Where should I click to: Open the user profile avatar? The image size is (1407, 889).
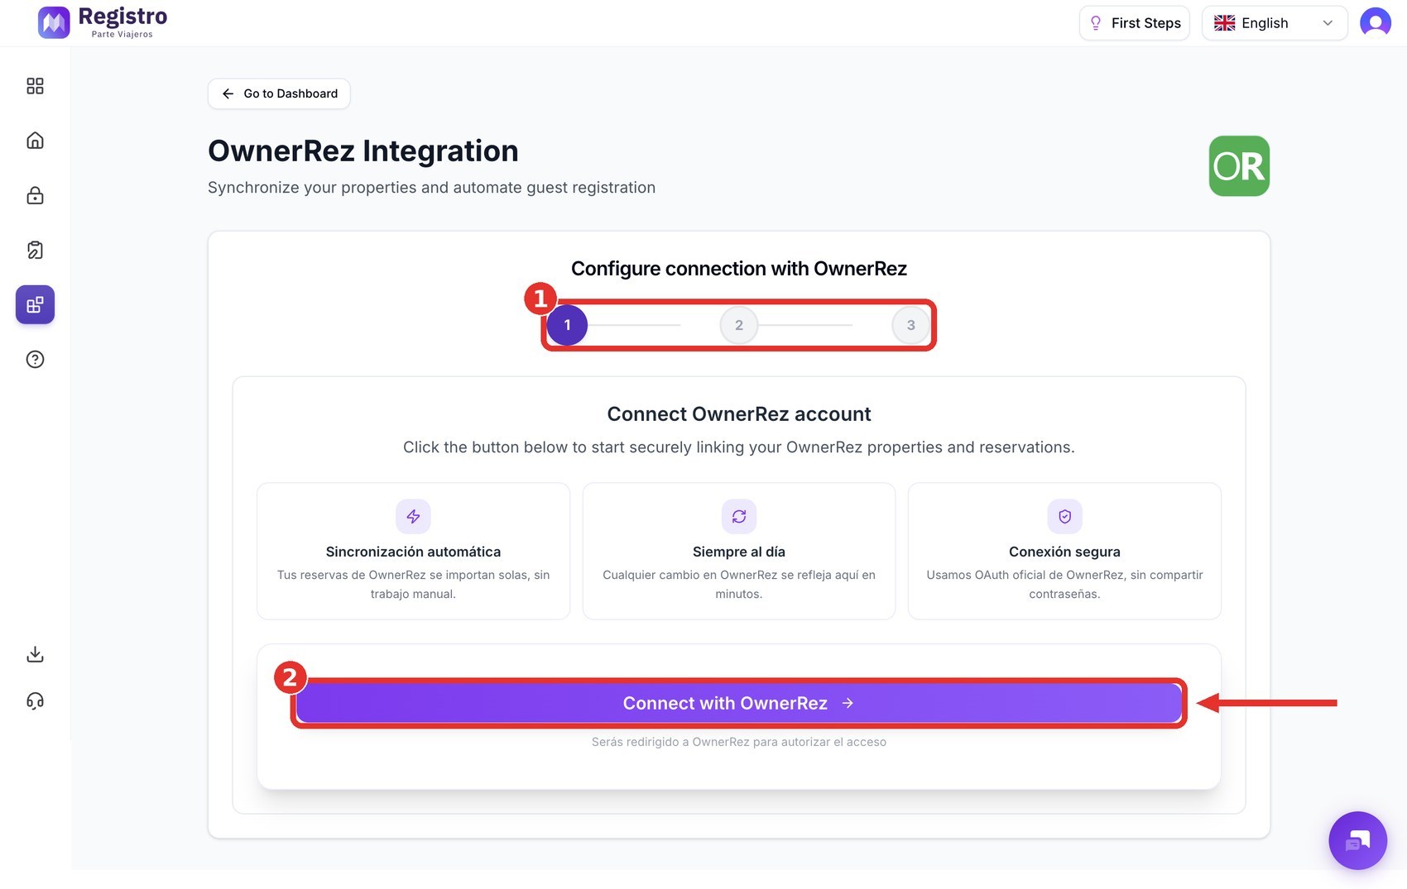[x=1376, y=22]
